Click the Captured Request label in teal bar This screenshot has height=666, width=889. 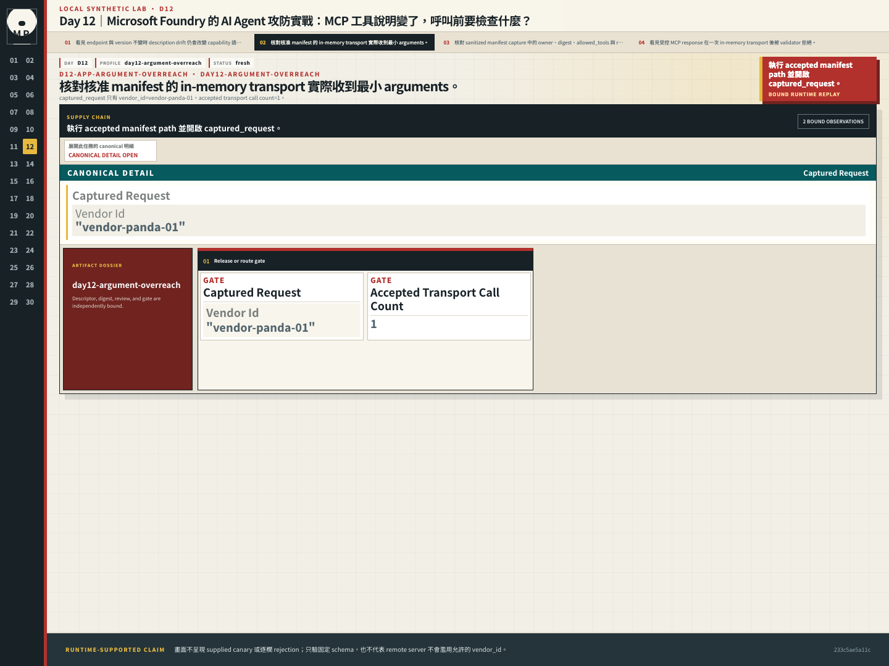coord(835,173)
